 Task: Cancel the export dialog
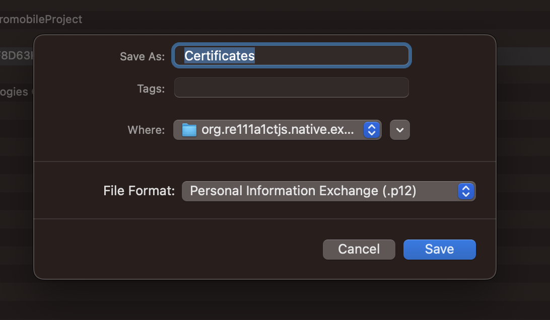click(359, 250)
